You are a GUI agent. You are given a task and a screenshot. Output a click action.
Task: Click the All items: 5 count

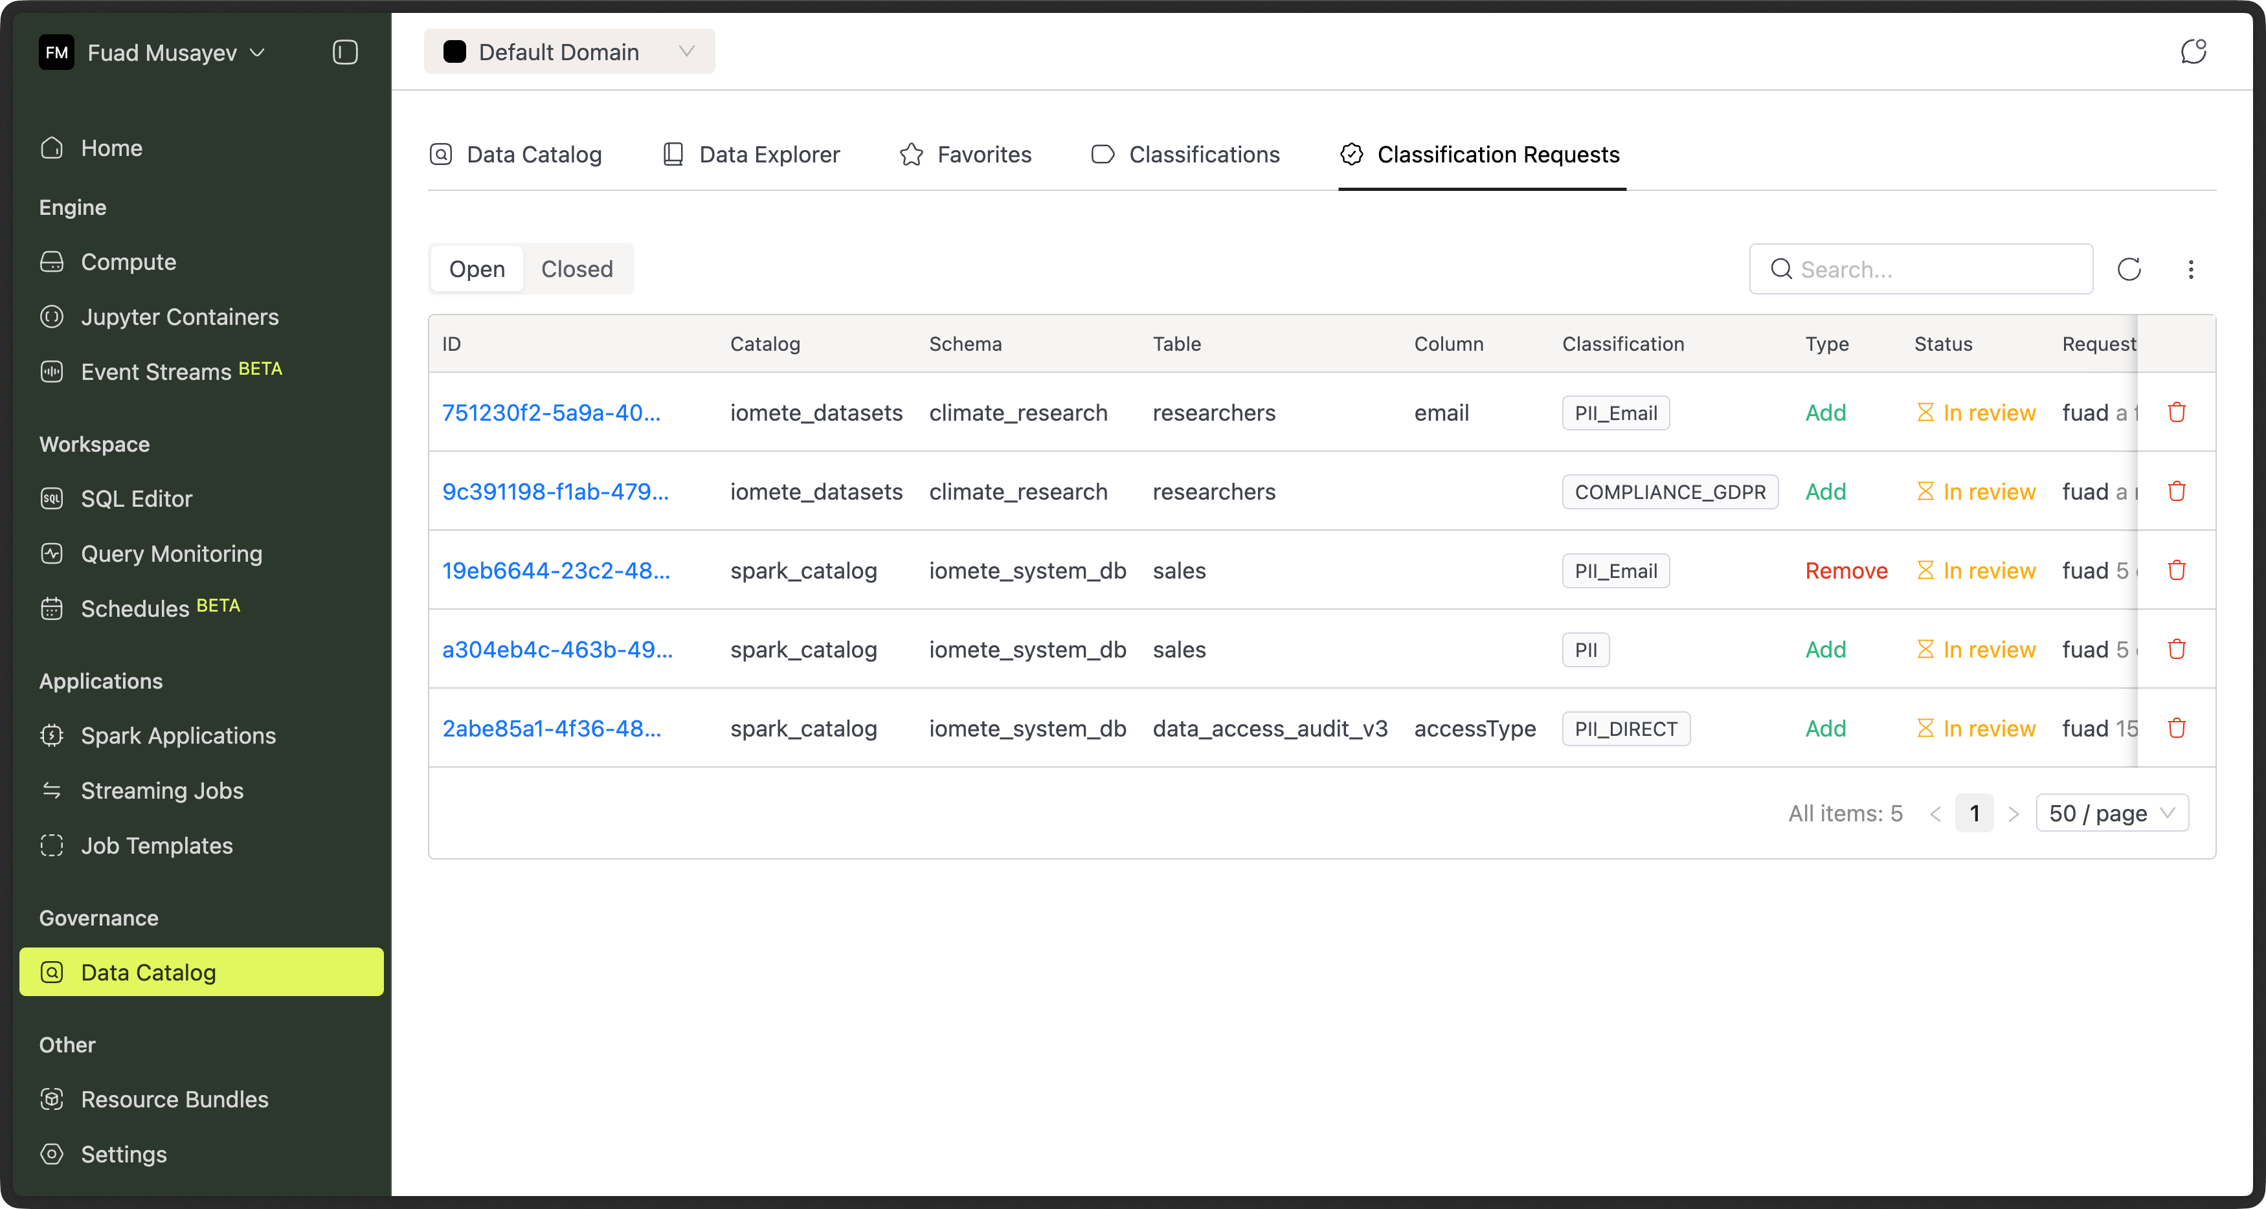coord(1845,814)
